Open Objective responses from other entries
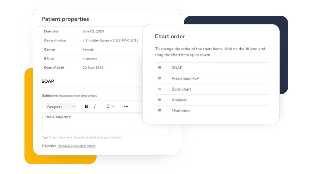This screenshot has width=309, height=174. [76, 146]
